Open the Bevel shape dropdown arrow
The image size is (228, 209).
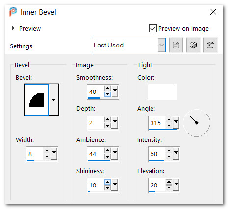point(53,99)
